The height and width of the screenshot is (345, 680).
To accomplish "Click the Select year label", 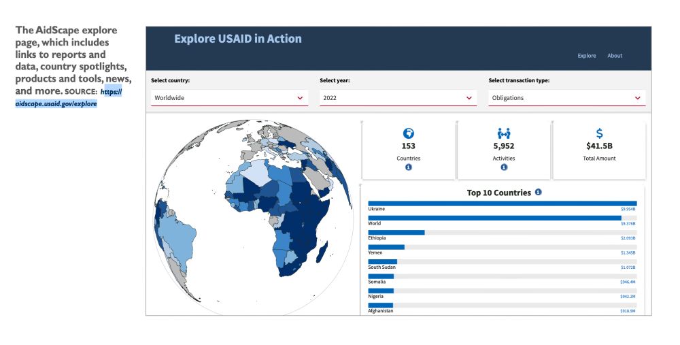I will click(335, 81).
